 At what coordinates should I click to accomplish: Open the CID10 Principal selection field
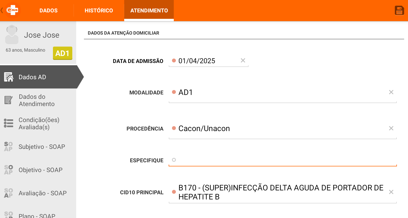(x=283, y=192)
